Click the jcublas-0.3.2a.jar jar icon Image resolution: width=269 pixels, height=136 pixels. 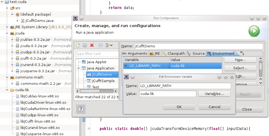(x=17, y=40)
